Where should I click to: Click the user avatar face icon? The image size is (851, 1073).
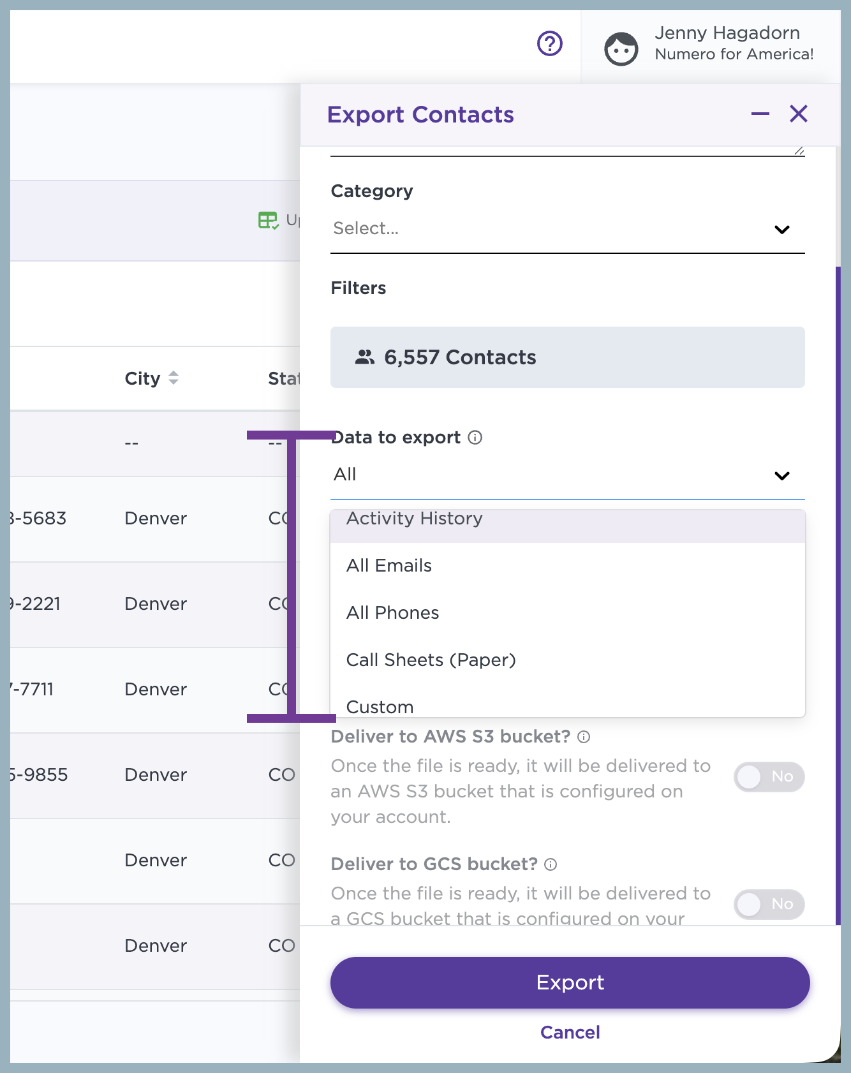pos(621,48)
